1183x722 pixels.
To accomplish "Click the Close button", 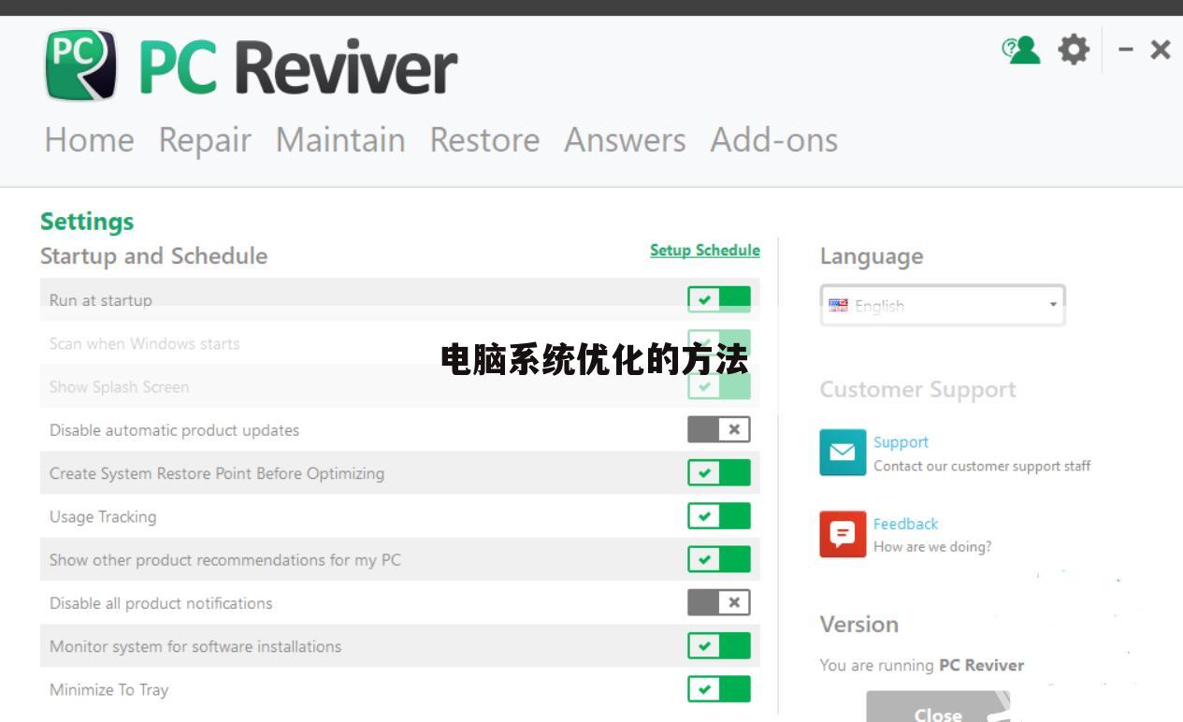I will 938,707.
